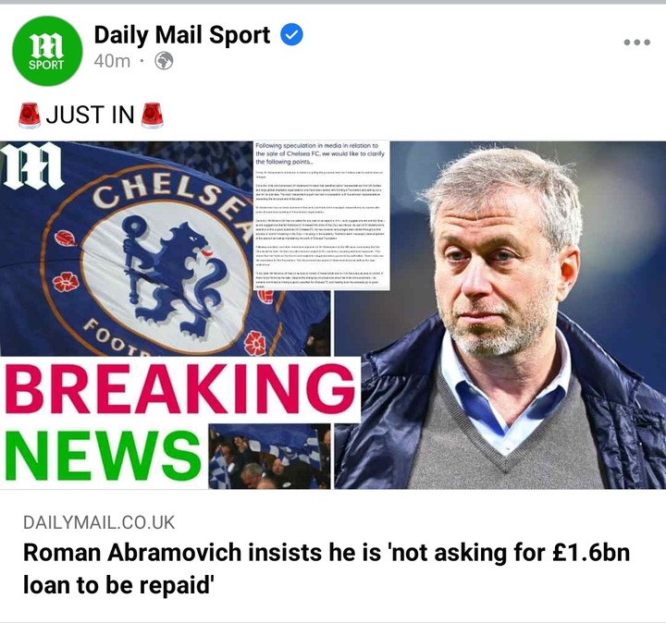Click the DAILYMAIL.CO.UK source domain
The width and height of the screenshot is (666, 623).
(x=99, y=522)
